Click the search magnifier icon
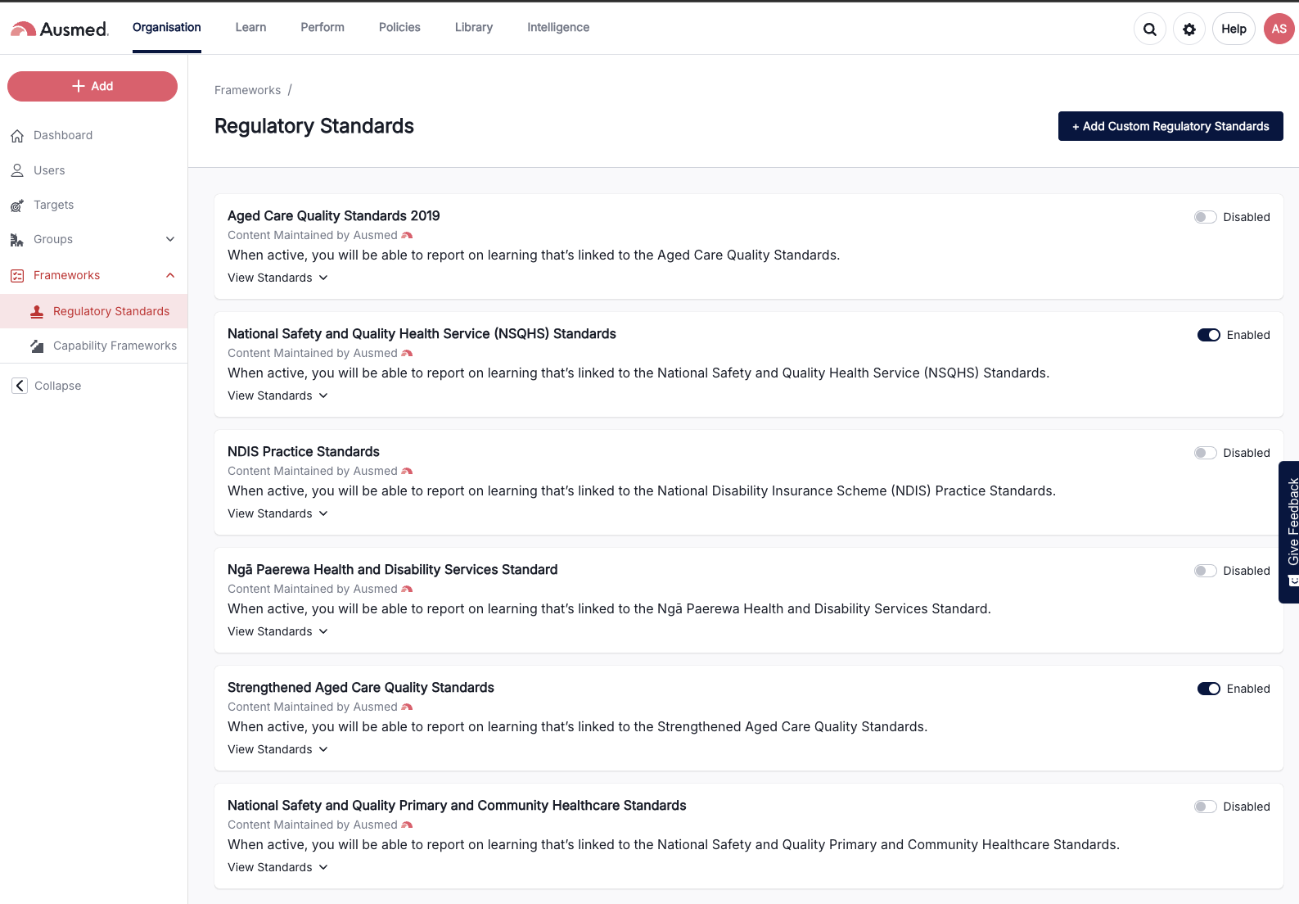 [1149, 29]
